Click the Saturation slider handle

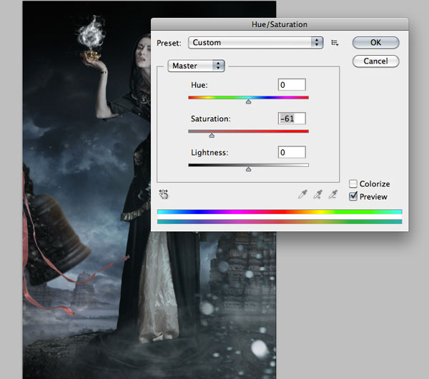pyautogui.click(x=212, y=136)
